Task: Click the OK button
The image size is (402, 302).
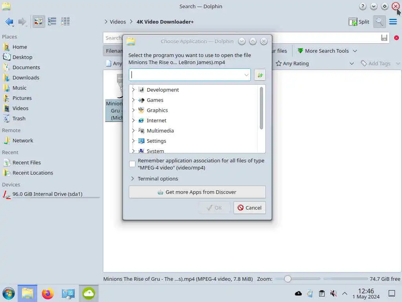Action: point(214,208)
